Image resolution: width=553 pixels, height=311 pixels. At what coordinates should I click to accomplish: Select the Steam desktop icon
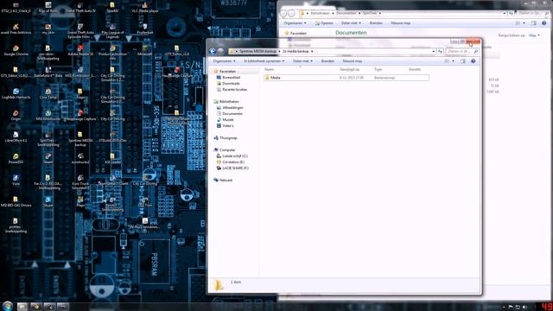tap(48, 158)
